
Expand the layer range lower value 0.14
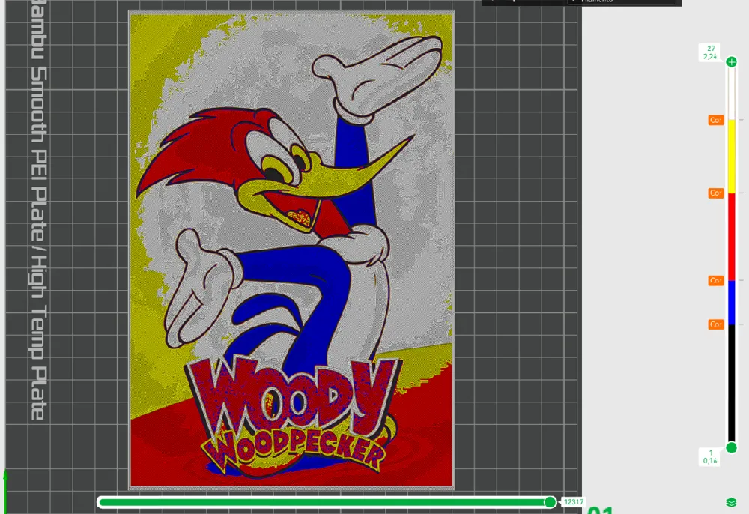[710, 459]
